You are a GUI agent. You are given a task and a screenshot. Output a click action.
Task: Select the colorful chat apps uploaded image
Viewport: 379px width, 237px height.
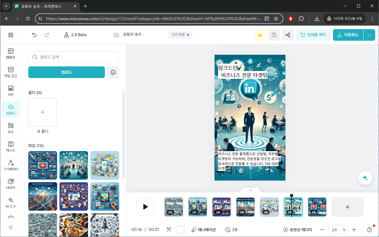click(105, 165)
